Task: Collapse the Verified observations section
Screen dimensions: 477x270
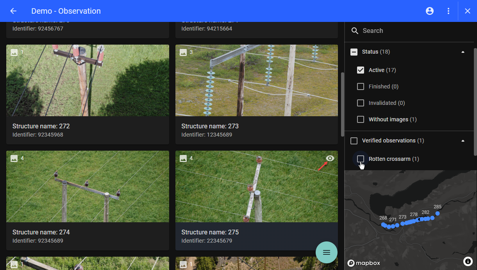Action: point(463,140)
